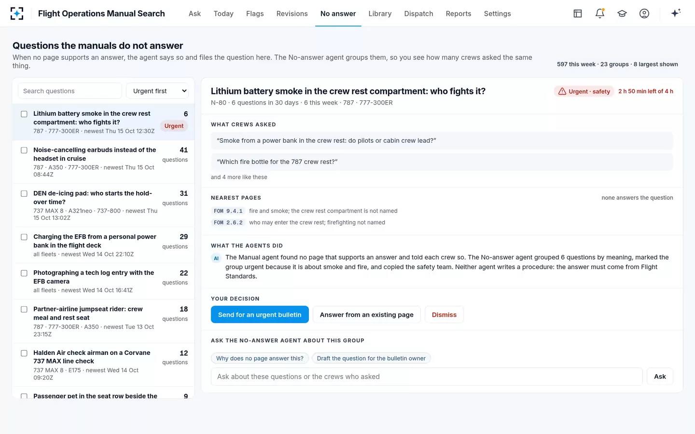Open the notifications bell
This screenshot has height=434, width=695.
coord(600,14)
